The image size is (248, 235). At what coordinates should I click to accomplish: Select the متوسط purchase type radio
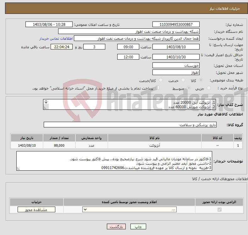point(189,88)
